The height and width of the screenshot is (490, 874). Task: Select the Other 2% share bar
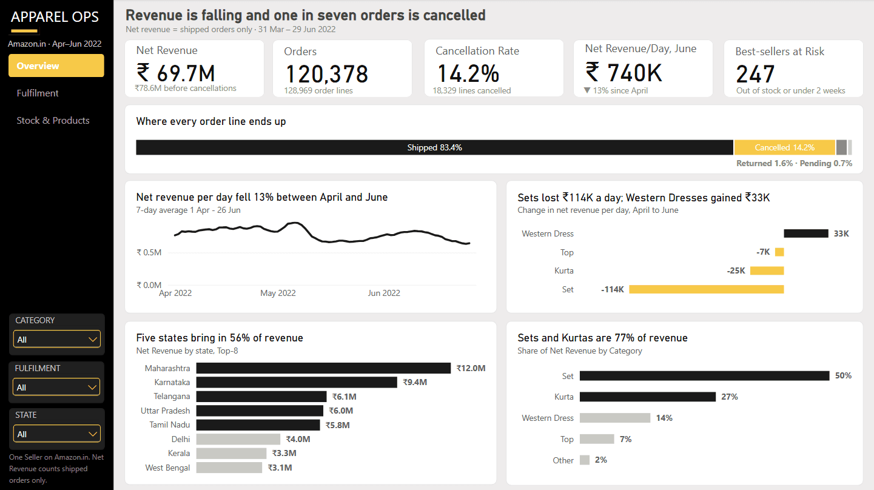pos(585,460)
